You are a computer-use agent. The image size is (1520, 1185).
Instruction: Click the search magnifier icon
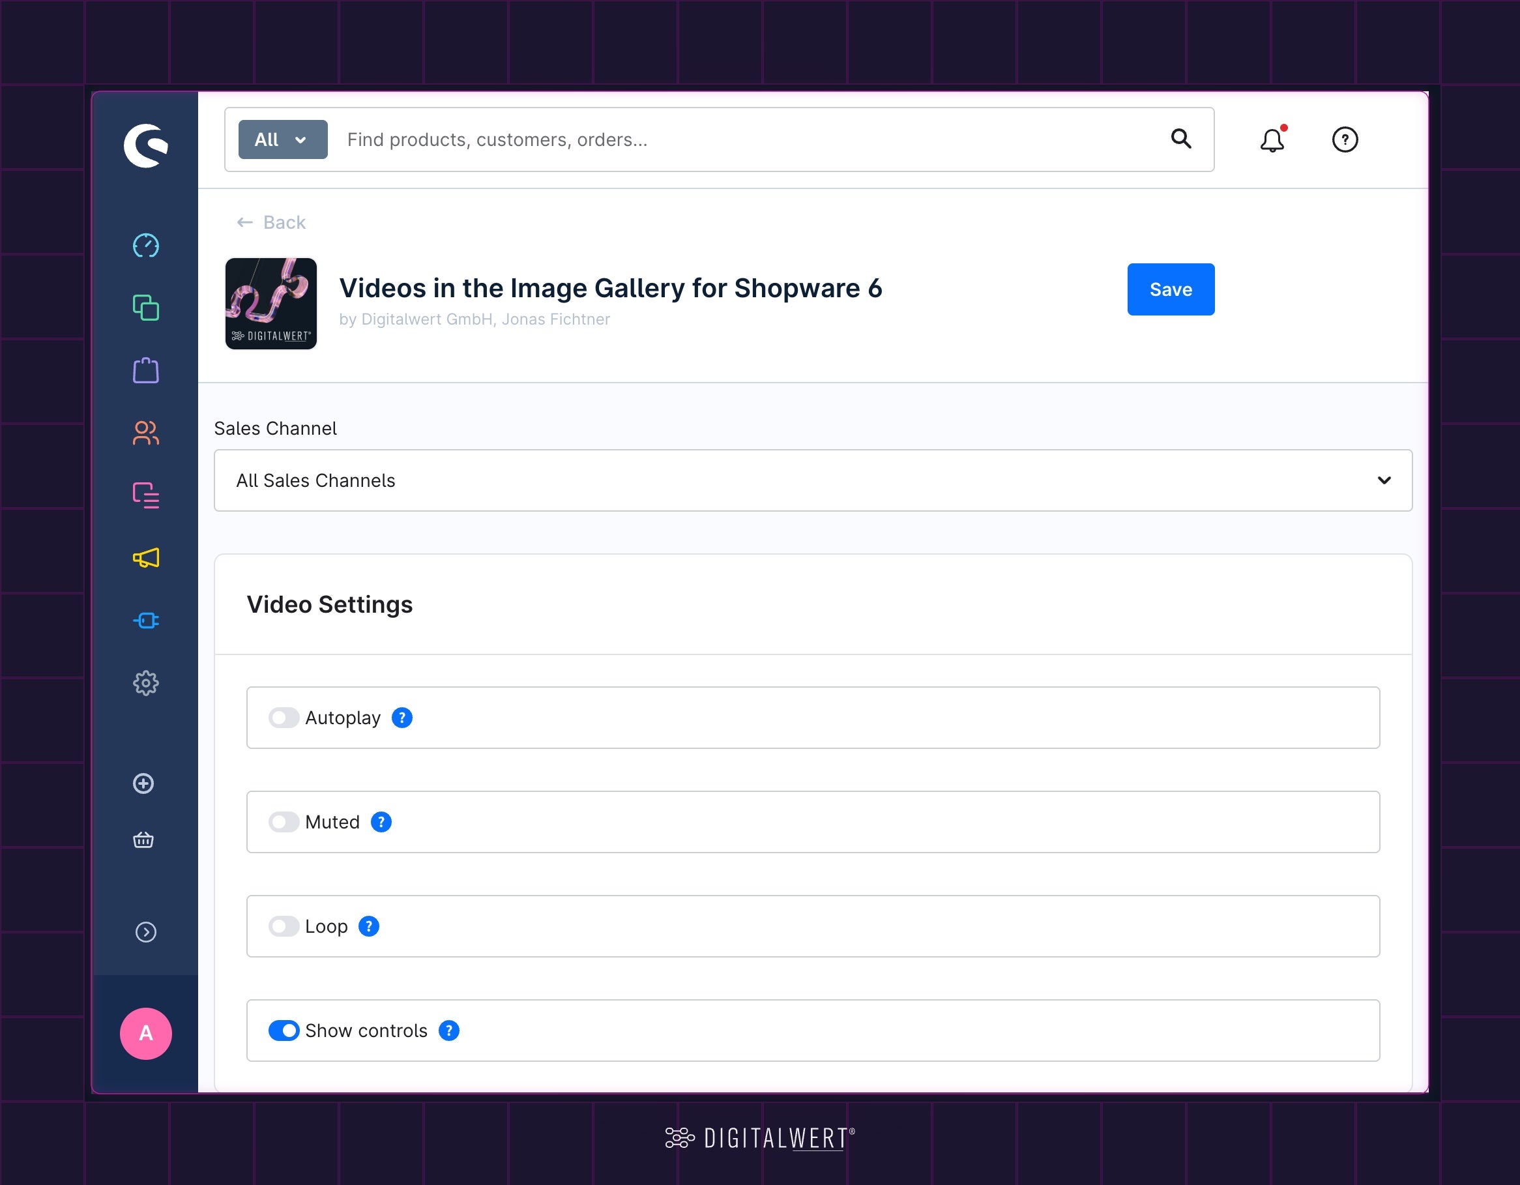coord(1180,138)
